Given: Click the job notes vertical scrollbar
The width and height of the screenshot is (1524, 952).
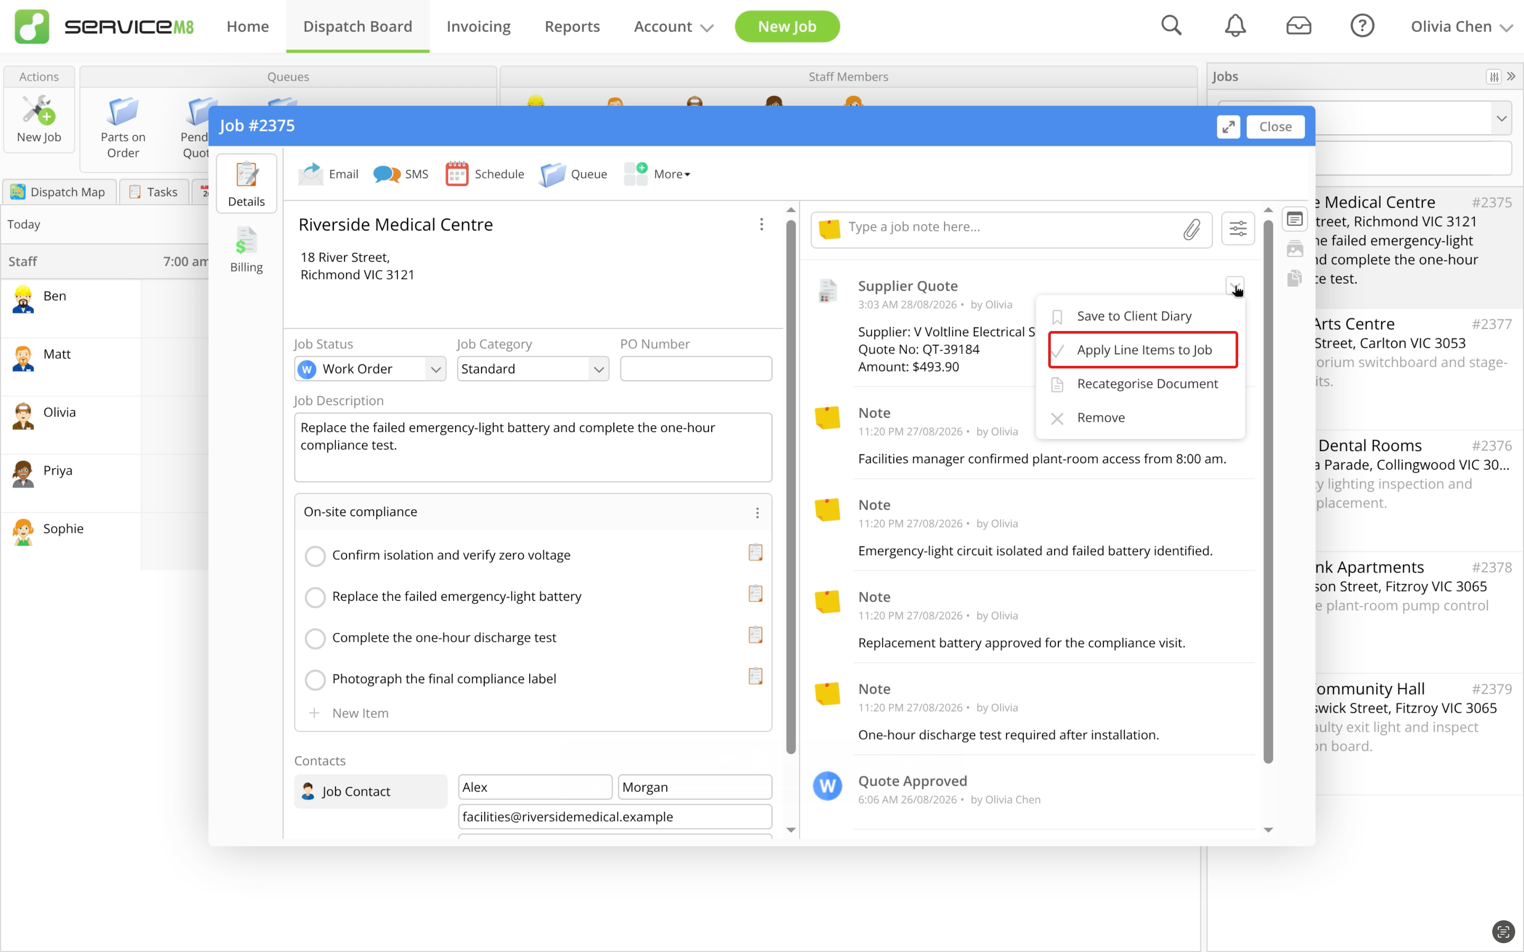Looking at the screenshot, I should (x=1268, y=491).
